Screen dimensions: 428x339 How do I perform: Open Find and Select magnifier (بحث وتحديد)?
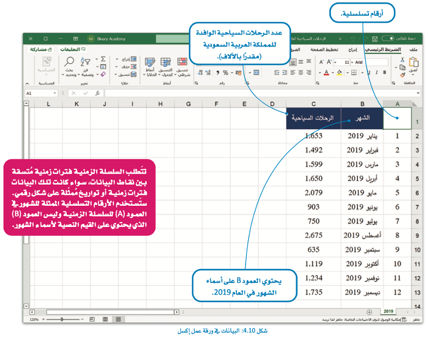tap(69, 67)
